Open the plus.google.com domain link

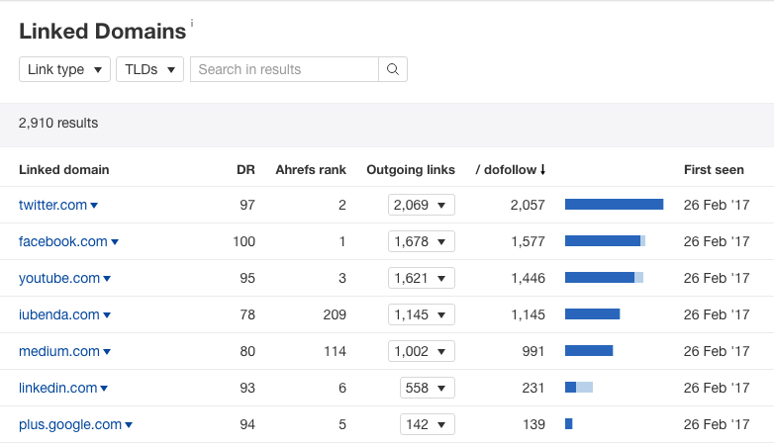coord(70,425)
